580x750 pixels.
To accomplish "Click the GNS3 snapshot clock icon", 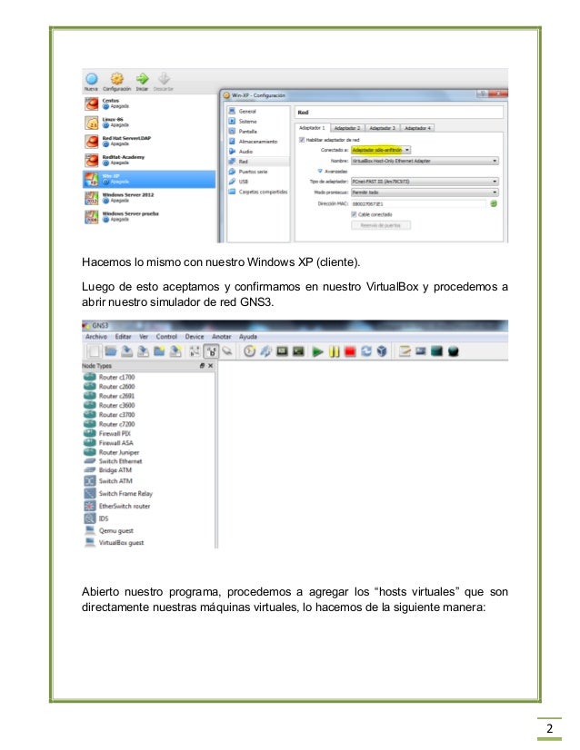I will point(249,351).
